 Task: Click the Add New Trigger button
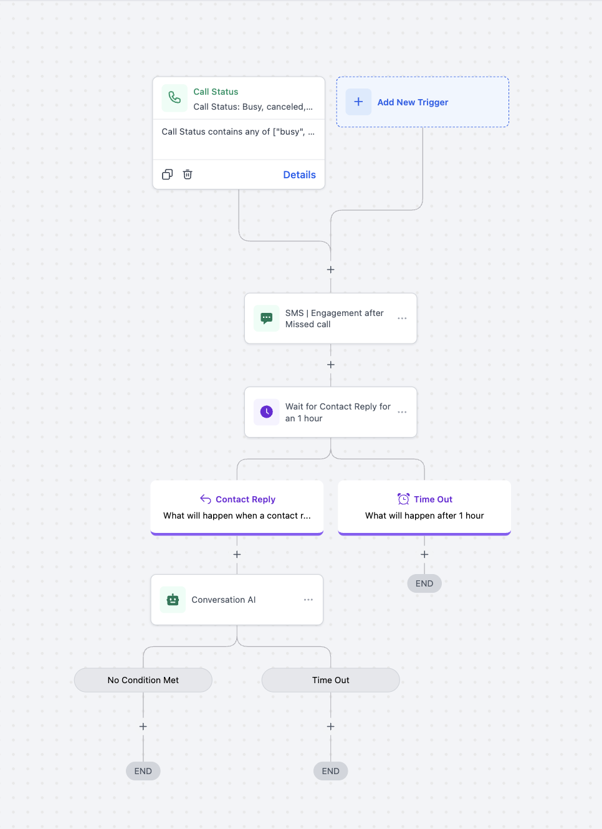422,102
